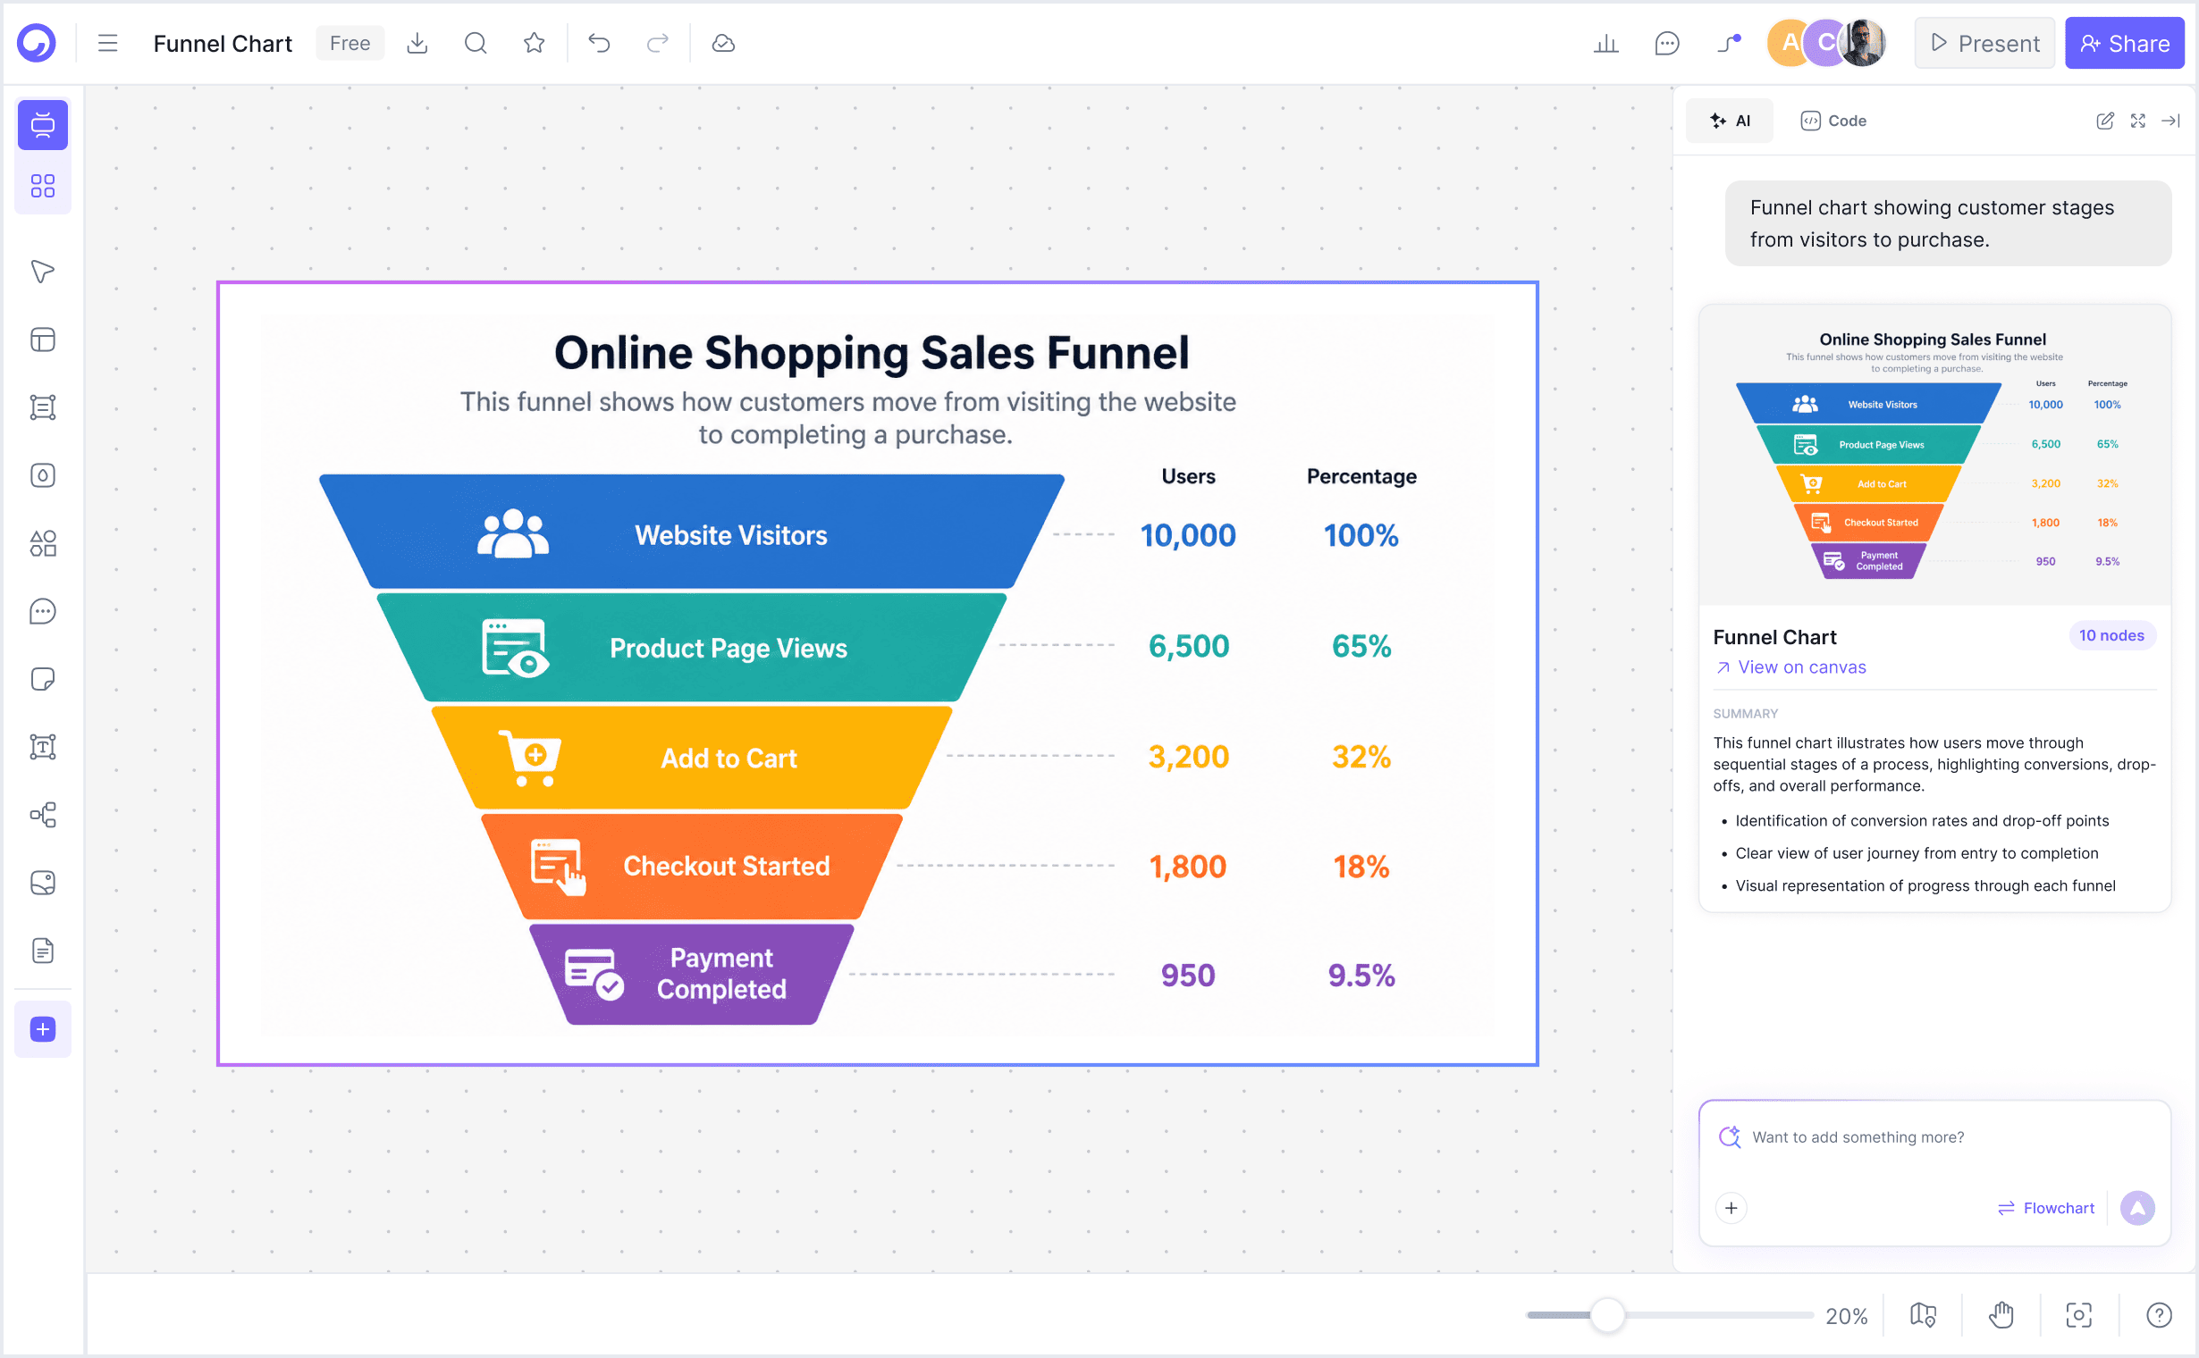Collapse the AI side panel
The image size is (2199, 1358).
[x=2171, y=121]
